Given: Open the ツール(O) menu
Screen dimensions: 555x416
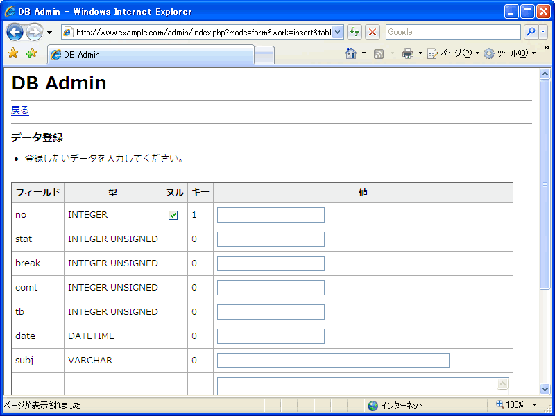Looking at the screenshot, I should pos(508,53).
